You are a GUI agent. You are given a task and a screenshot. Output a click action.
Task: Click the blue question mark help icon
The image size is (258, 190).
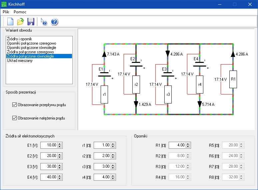click(54, 22)
